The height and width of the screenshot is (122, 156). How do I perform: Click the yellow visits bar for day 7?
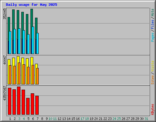tap(37, 66)
